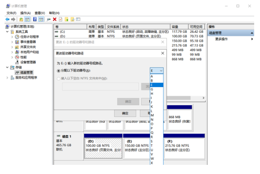The width and height of the screenshot is (260, 174).
Task: Click the 文件系统 column header
Action: pos(113,27)
